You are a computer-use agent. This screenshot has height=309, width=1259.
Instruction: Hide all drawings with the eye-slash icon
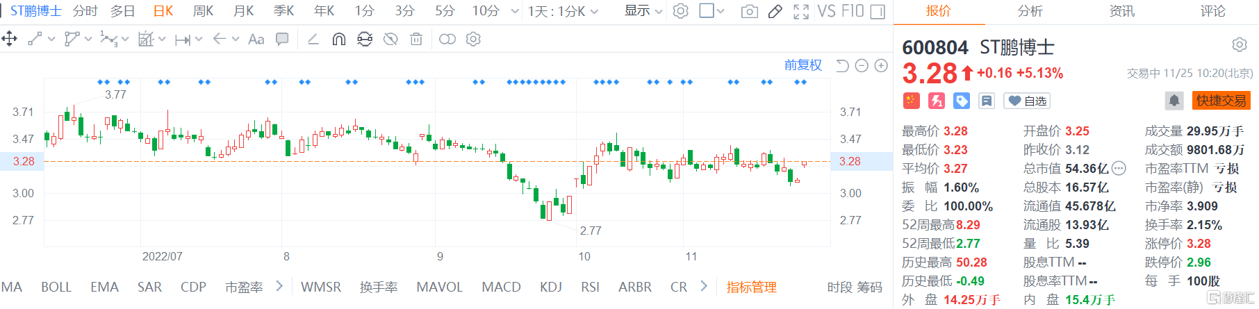pos(390,39)
